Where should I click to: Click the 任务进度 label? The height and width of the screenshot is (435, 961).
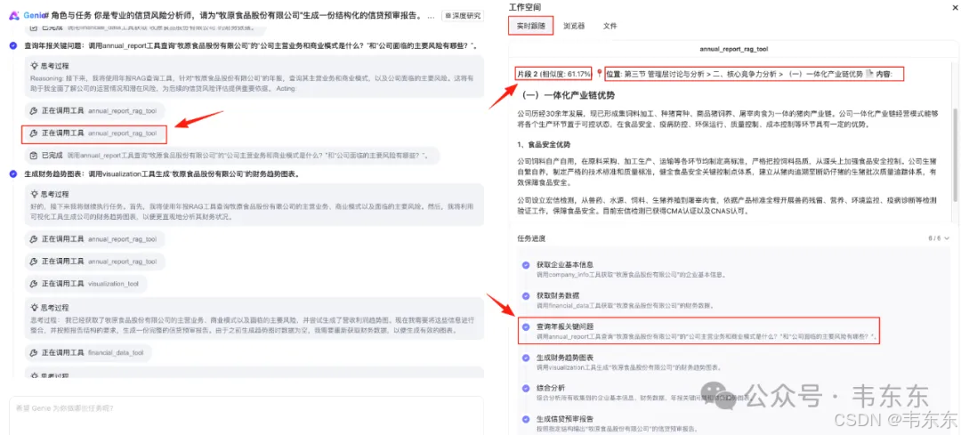tap(530, 238)
